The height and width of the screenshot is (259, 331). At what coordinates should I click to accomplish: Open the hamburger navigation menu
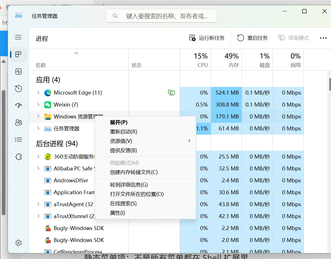tap(18, 37)
